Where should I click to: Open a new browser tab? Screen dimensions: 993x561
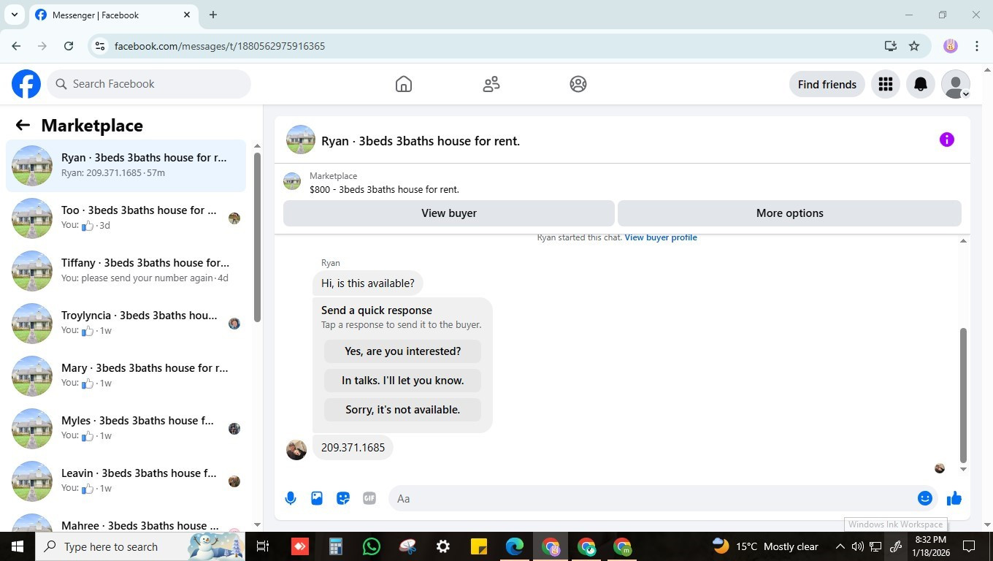(x=213, y=15)
